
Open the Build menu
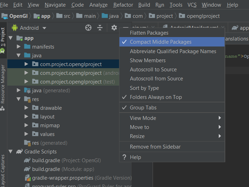pyautogui.click(x=144, y=5)
